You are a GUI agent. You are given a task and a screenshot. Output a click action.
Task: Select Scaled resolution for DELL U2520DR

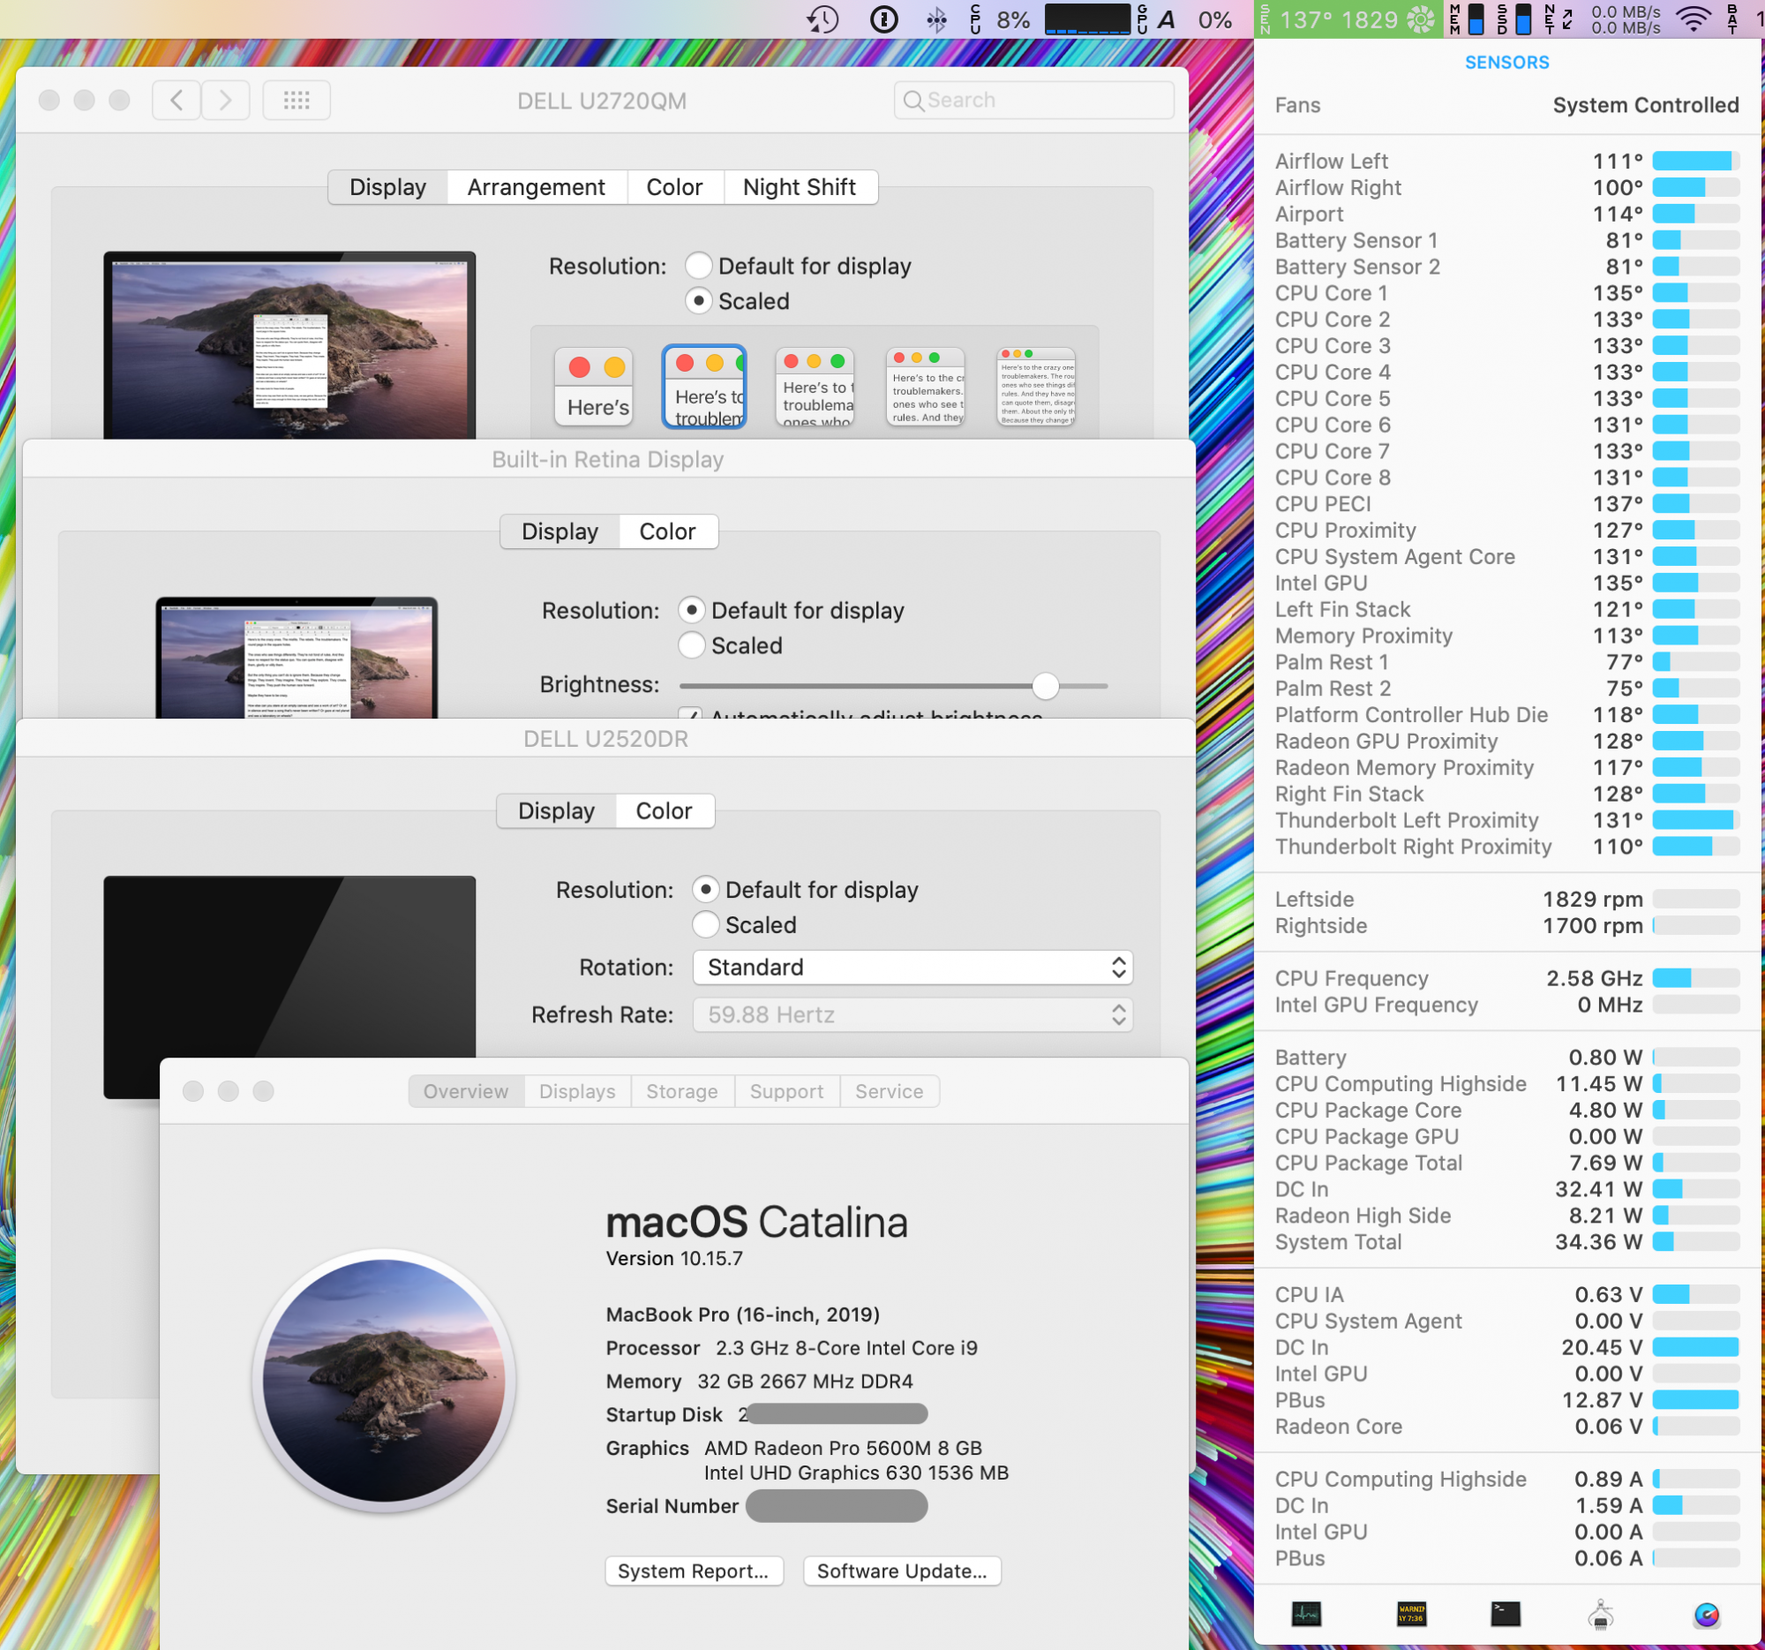point(705,924)
